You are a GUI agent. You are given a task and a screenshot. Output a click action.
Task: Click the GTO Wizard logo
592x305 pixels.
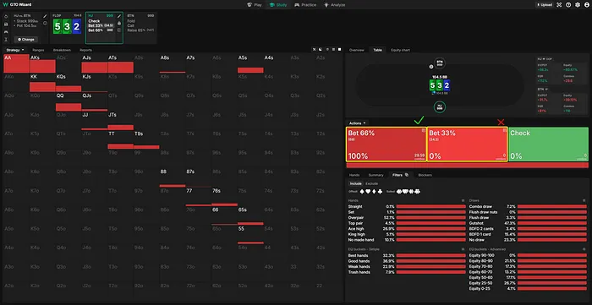click(18, 5)
